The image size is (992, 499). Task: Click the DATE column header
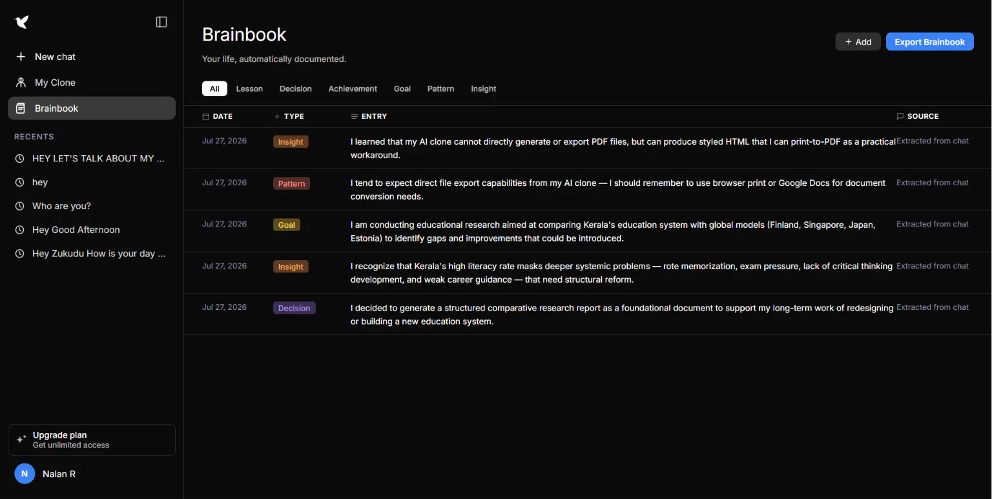(218, 117)
